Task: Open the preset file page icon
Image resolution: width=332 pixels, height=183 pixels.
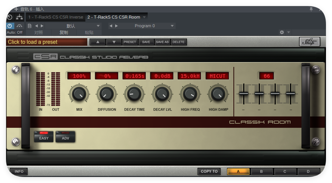Action: pyautogui.click(x=29, y=26)
